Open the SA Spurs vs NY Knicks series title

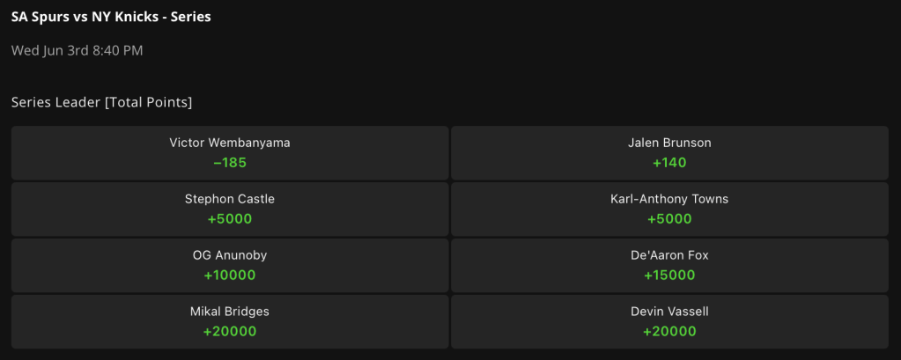pyautogui.click(x=111, y=18)
